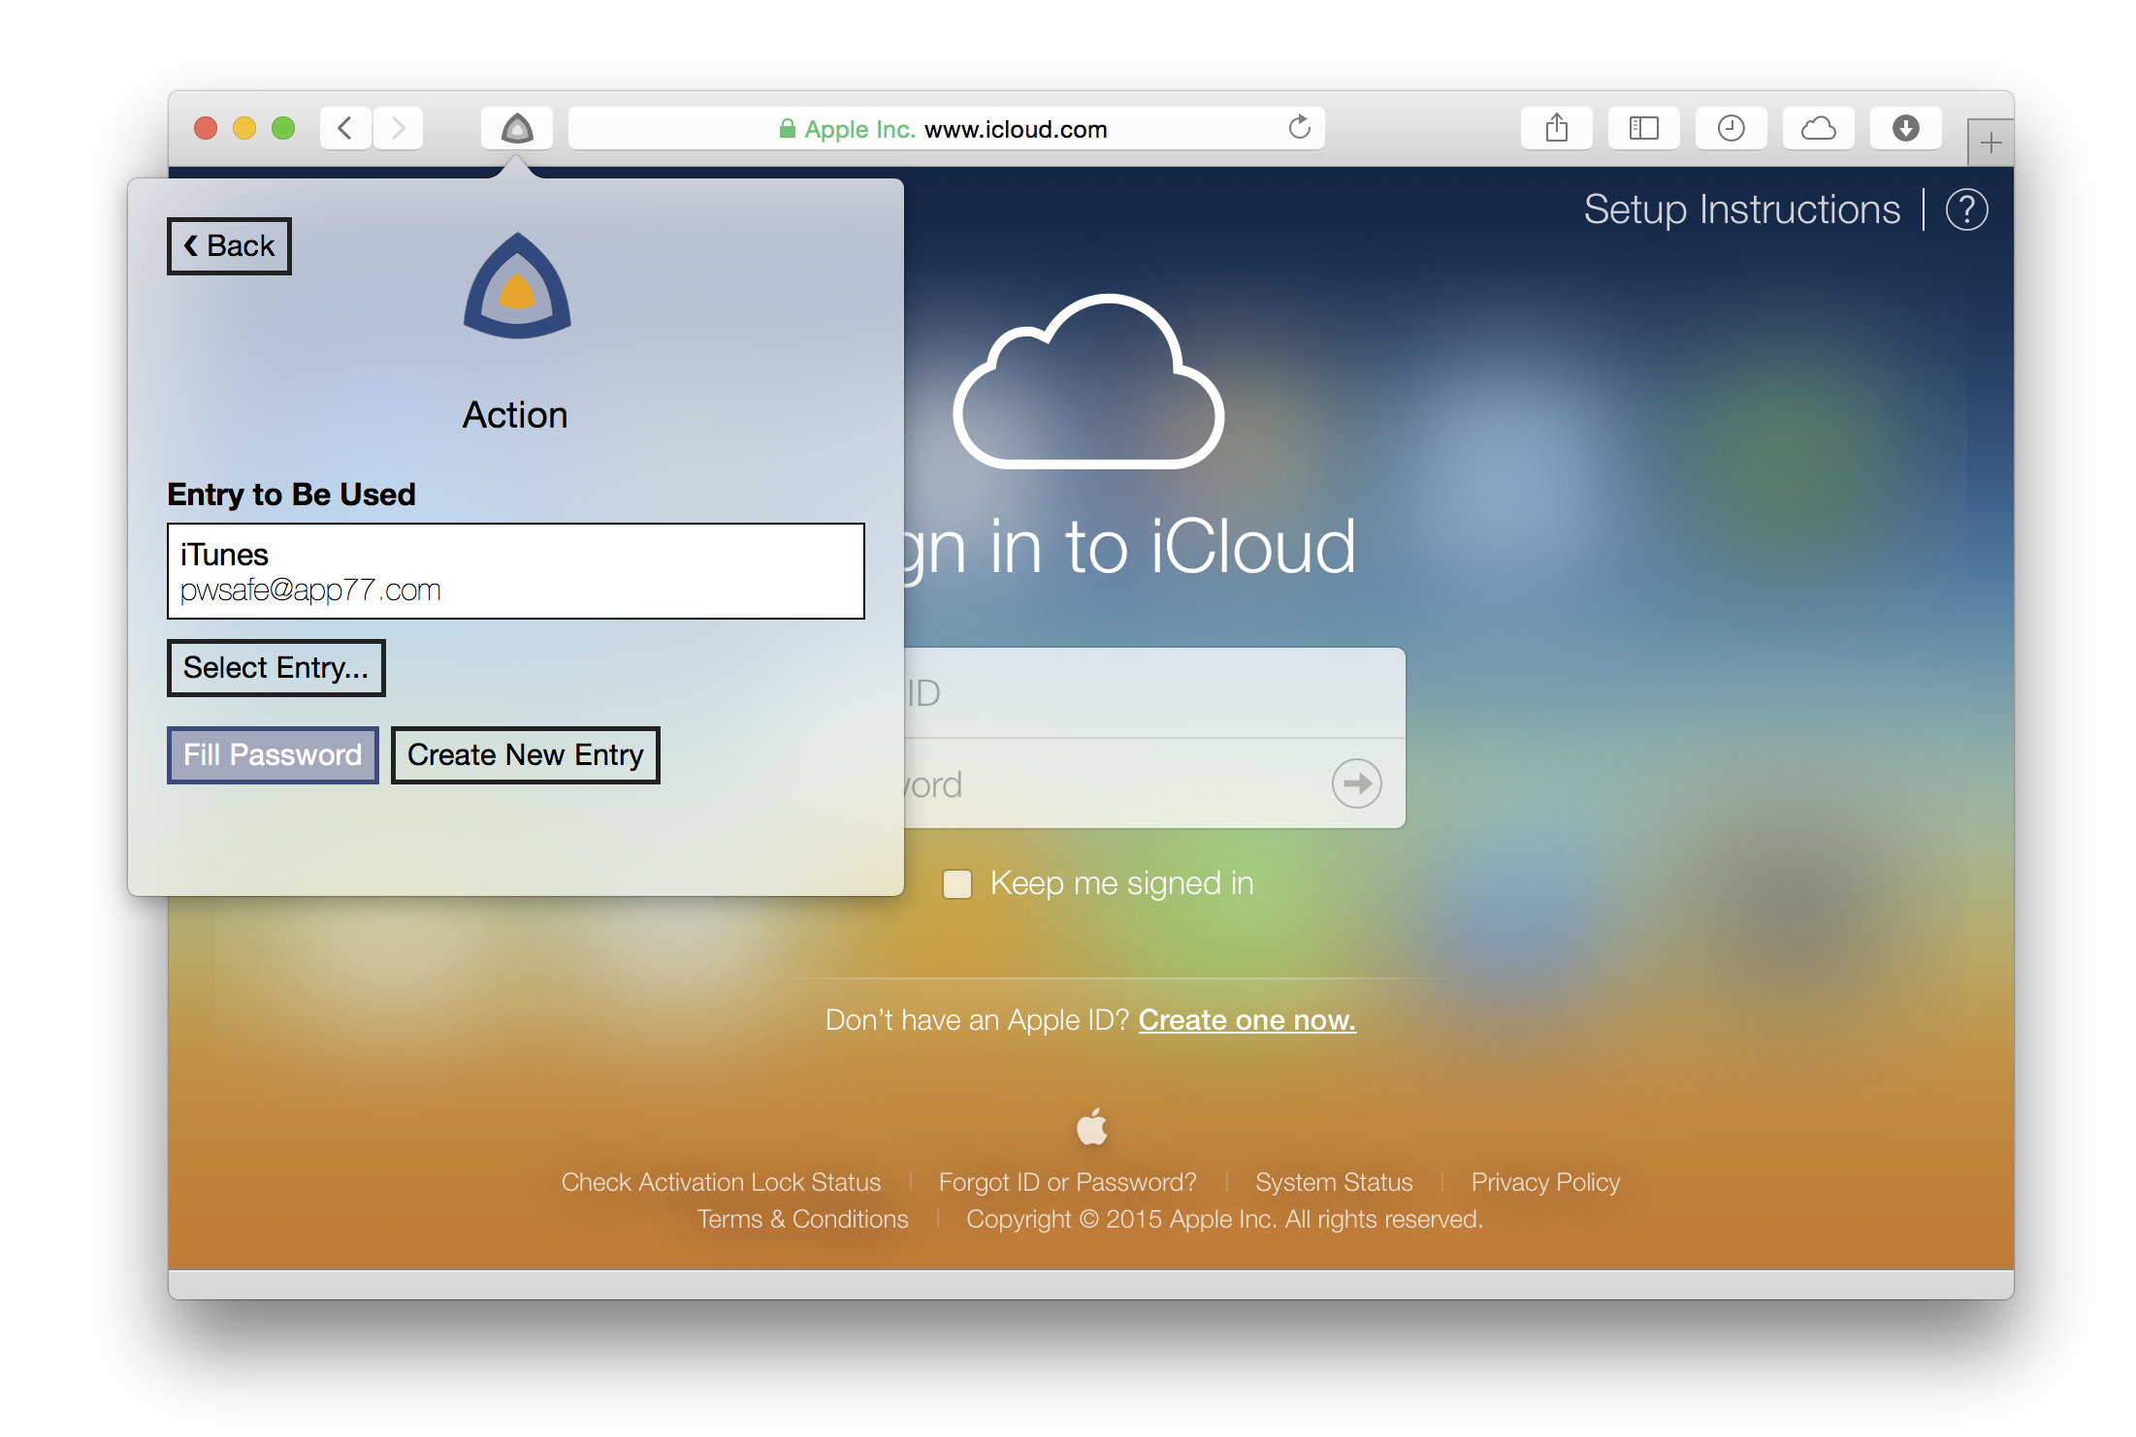The height and width of the screenshot is (1437, 2136).
Task: Go back with Safari's back arrow
Action: click(345, 128)
